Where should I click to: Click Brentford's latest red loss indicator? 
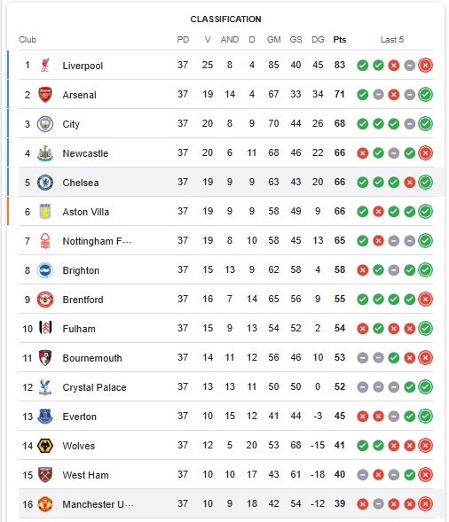[x=425, y=300]
